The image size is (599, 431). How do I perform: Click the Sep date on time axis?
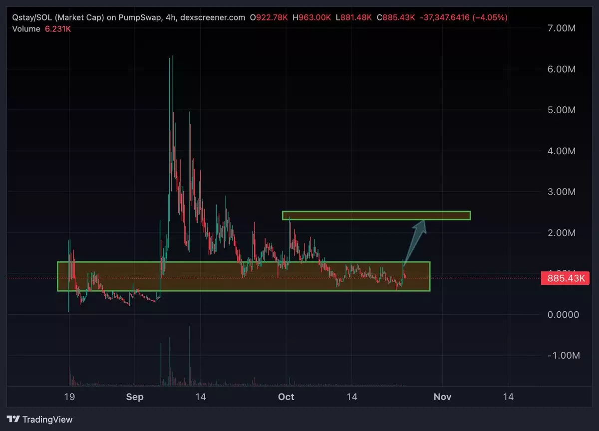coord(135,397)
